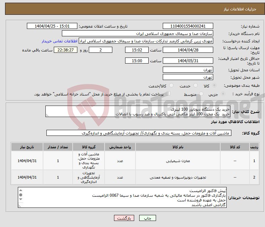Click the buyer notes text area
This screenshot has width=265, height=227.
122,197
